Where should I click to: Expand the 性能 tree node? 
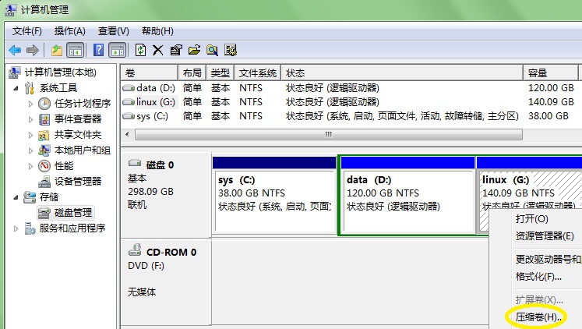[31, 166]
